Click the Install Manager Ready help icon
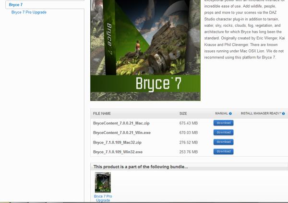Screen dimensions: 288x203 tap(283, 113)
